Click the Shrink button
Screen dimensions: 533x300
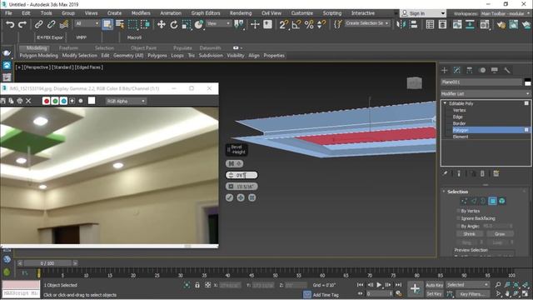469,234
